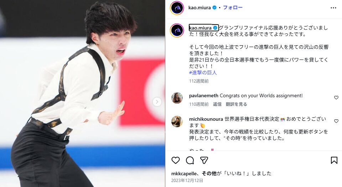Screen dimensions: 342x187
Task: Open kao.miura profile picture in header
Action: (x=177, y=8)
